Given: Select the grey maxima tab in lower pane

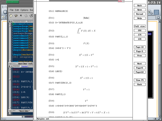Looking at the screenshot, I should coord(17,66).
